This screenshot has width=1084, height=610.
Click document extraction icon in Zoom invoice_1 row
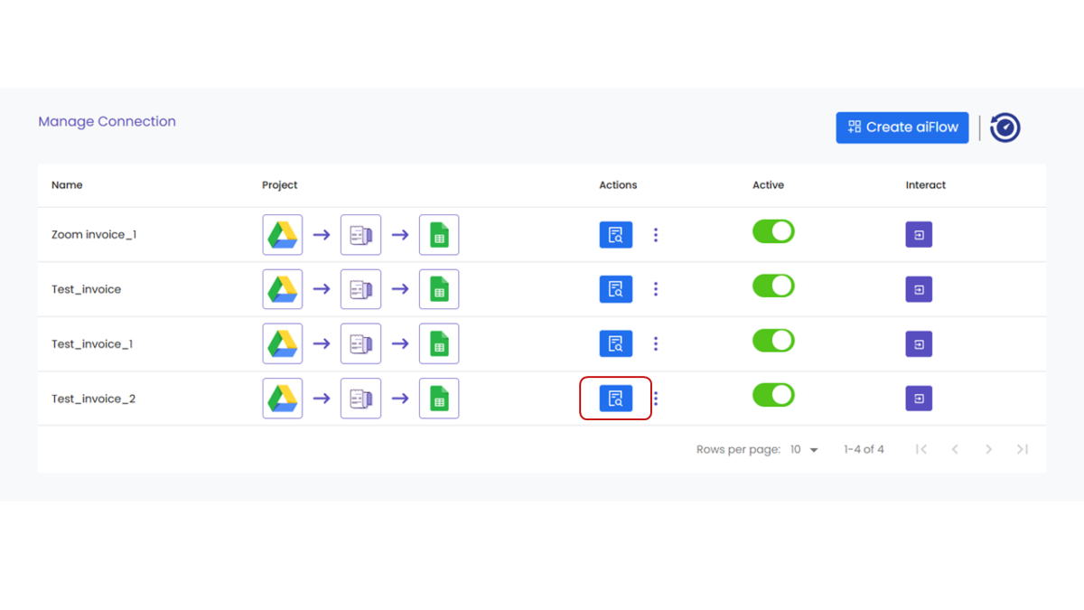[x=360, y=235]
